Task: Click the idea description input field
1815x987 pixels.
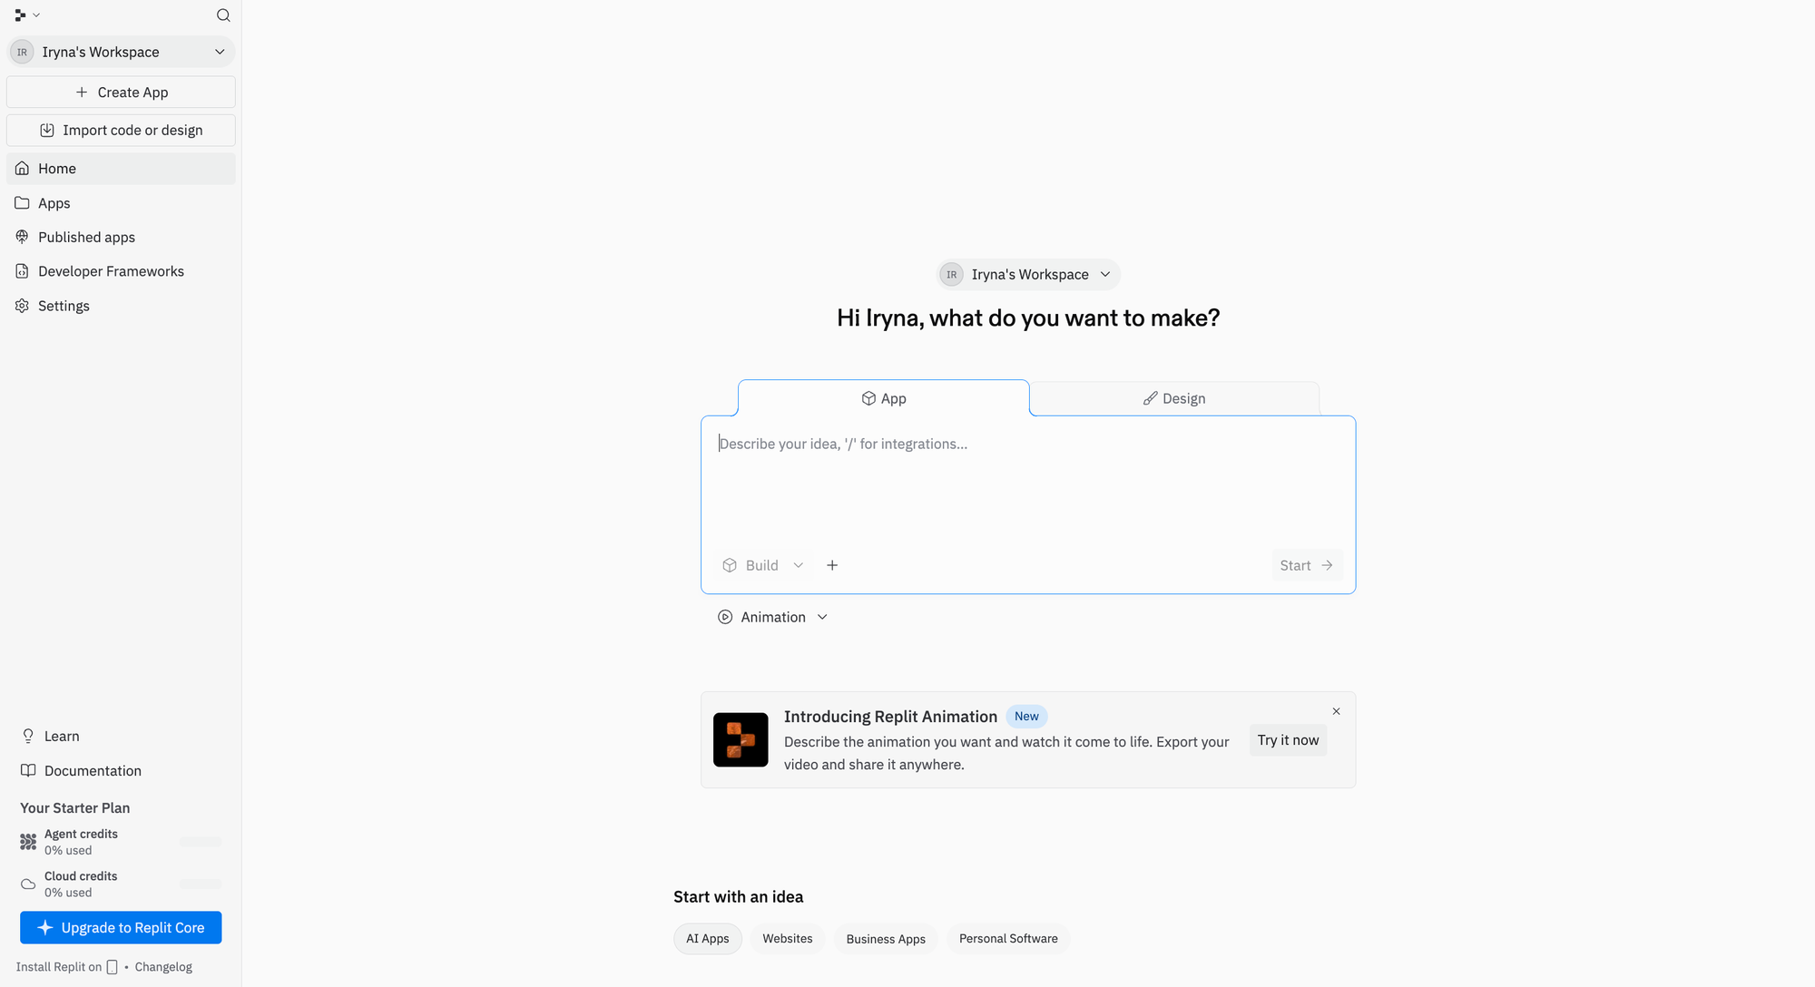Action: 1027,472
